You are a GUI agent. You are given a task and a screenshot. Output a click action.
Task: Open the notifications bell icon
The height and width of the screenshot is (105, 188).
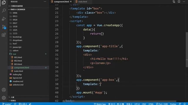(x=184, y=104)
